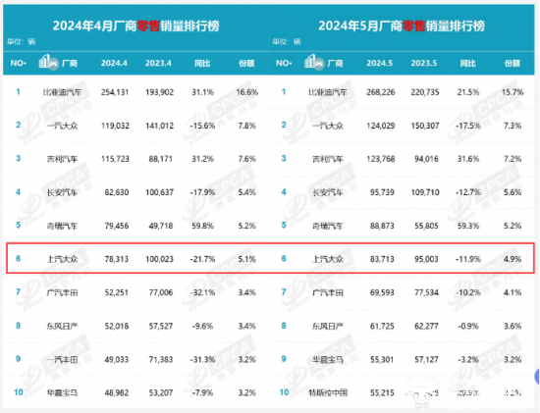Click the 2023.5 column header
The image size is (540, 413).
pyautogui.click(x=424, y=64)
